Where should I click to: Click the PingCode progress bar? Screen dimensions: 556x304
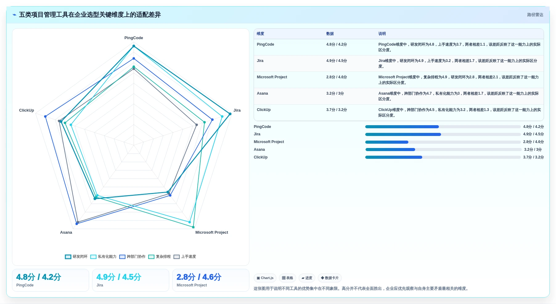coord(443,127)
